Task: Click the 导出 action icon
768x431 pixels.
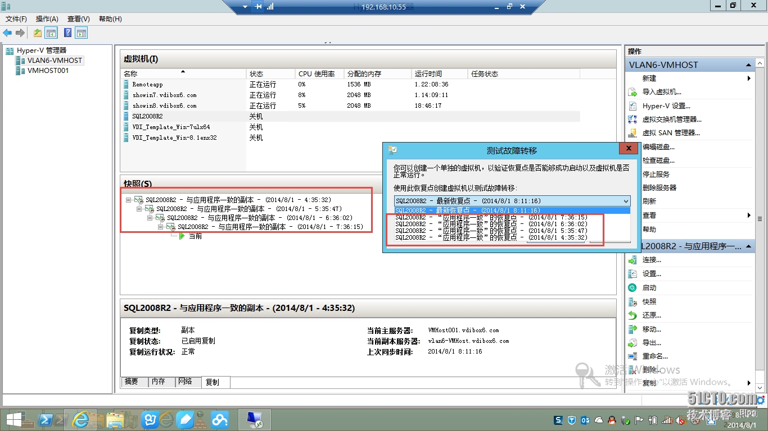Action: point(633,342)
